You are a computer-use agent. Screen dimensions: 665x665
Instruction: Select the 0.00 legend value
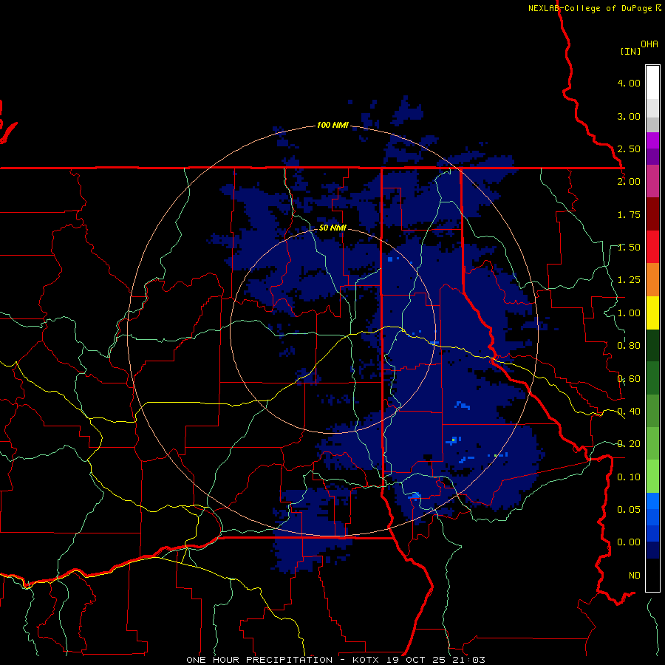[629, 542]
